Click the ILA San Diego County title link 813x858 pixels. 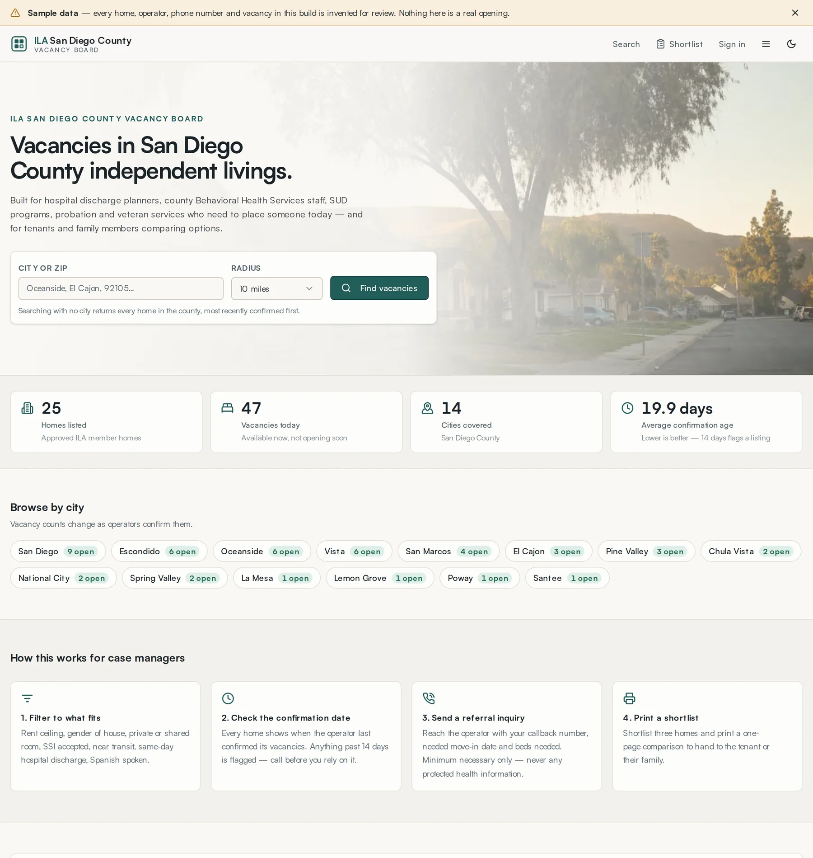(x=83, y=40)
